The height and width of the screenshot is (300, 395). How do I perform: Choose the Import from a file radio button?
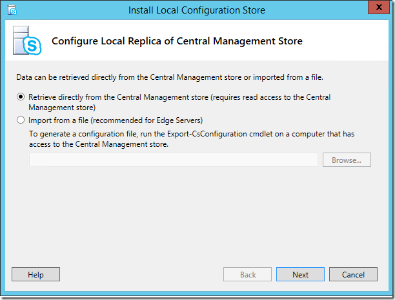tap(21, 120)
